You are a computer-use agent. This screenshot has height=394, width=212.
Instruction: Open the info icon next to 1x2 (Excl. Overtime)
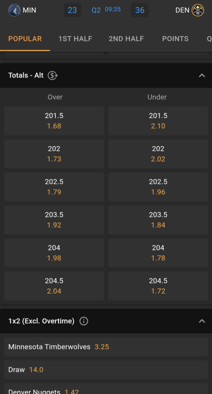click(x=84, y=321)
